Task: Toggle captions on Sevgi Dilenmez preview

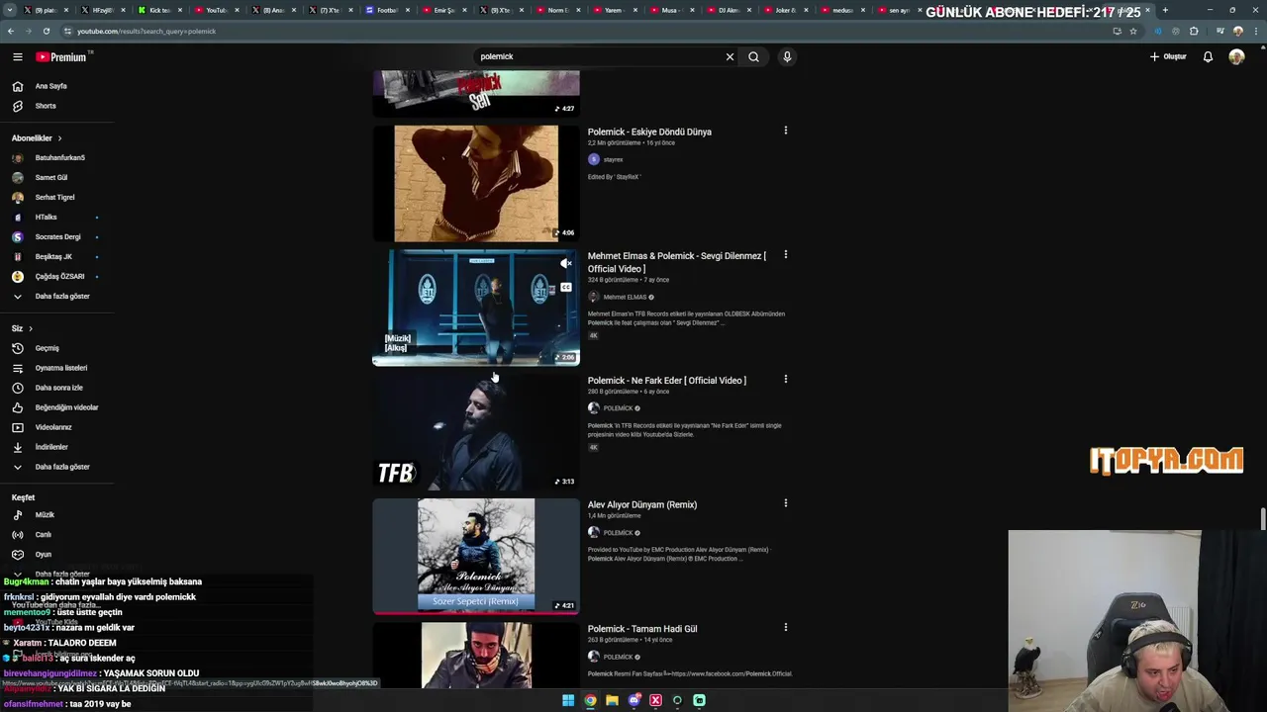Action: pyautogui.click(x=565, y=288)
